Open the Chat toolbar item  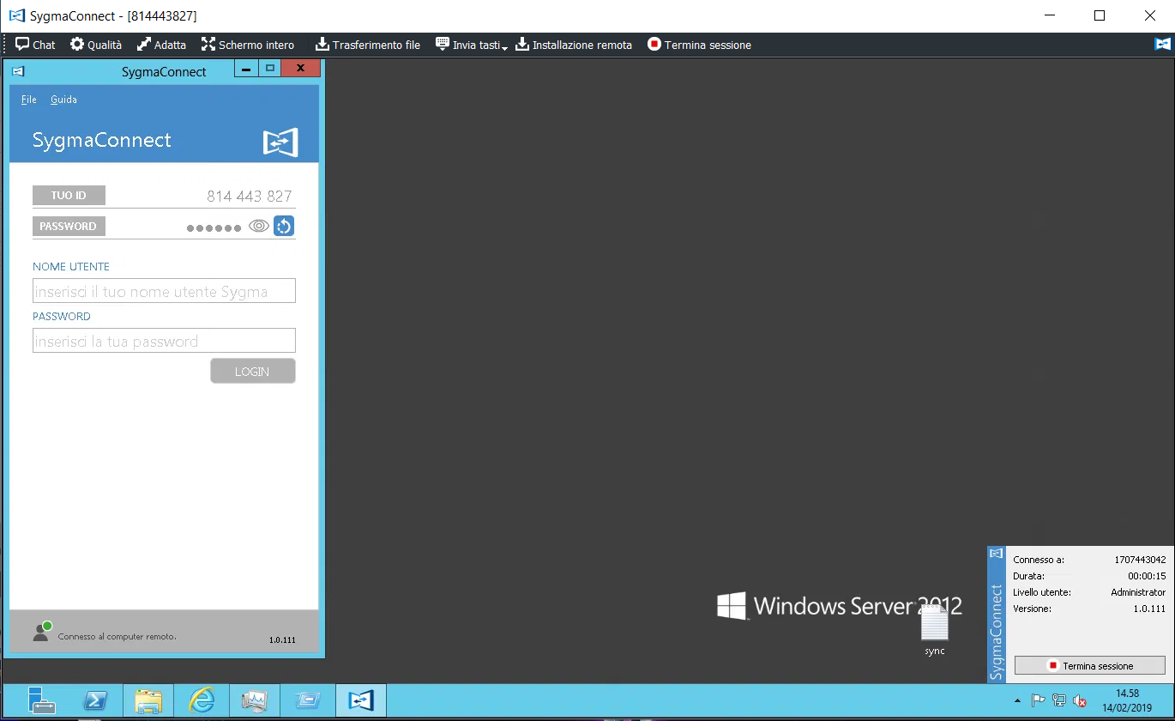[35, 45]
